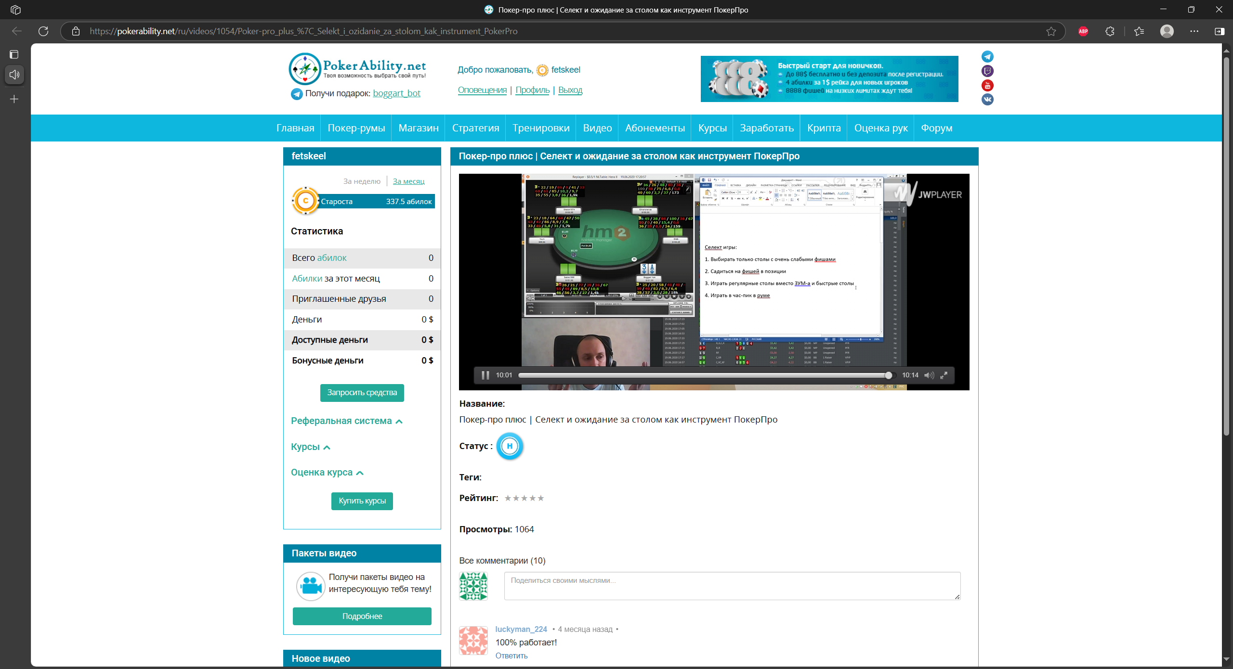Open the tab actions menu icon

(x=14, y=54)
